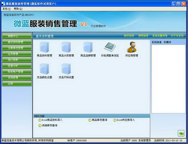Image resolution: width=188 pixels, height=144 pixels.
Task: Select 统计报表 in sidebar
Action: [17, 60]
